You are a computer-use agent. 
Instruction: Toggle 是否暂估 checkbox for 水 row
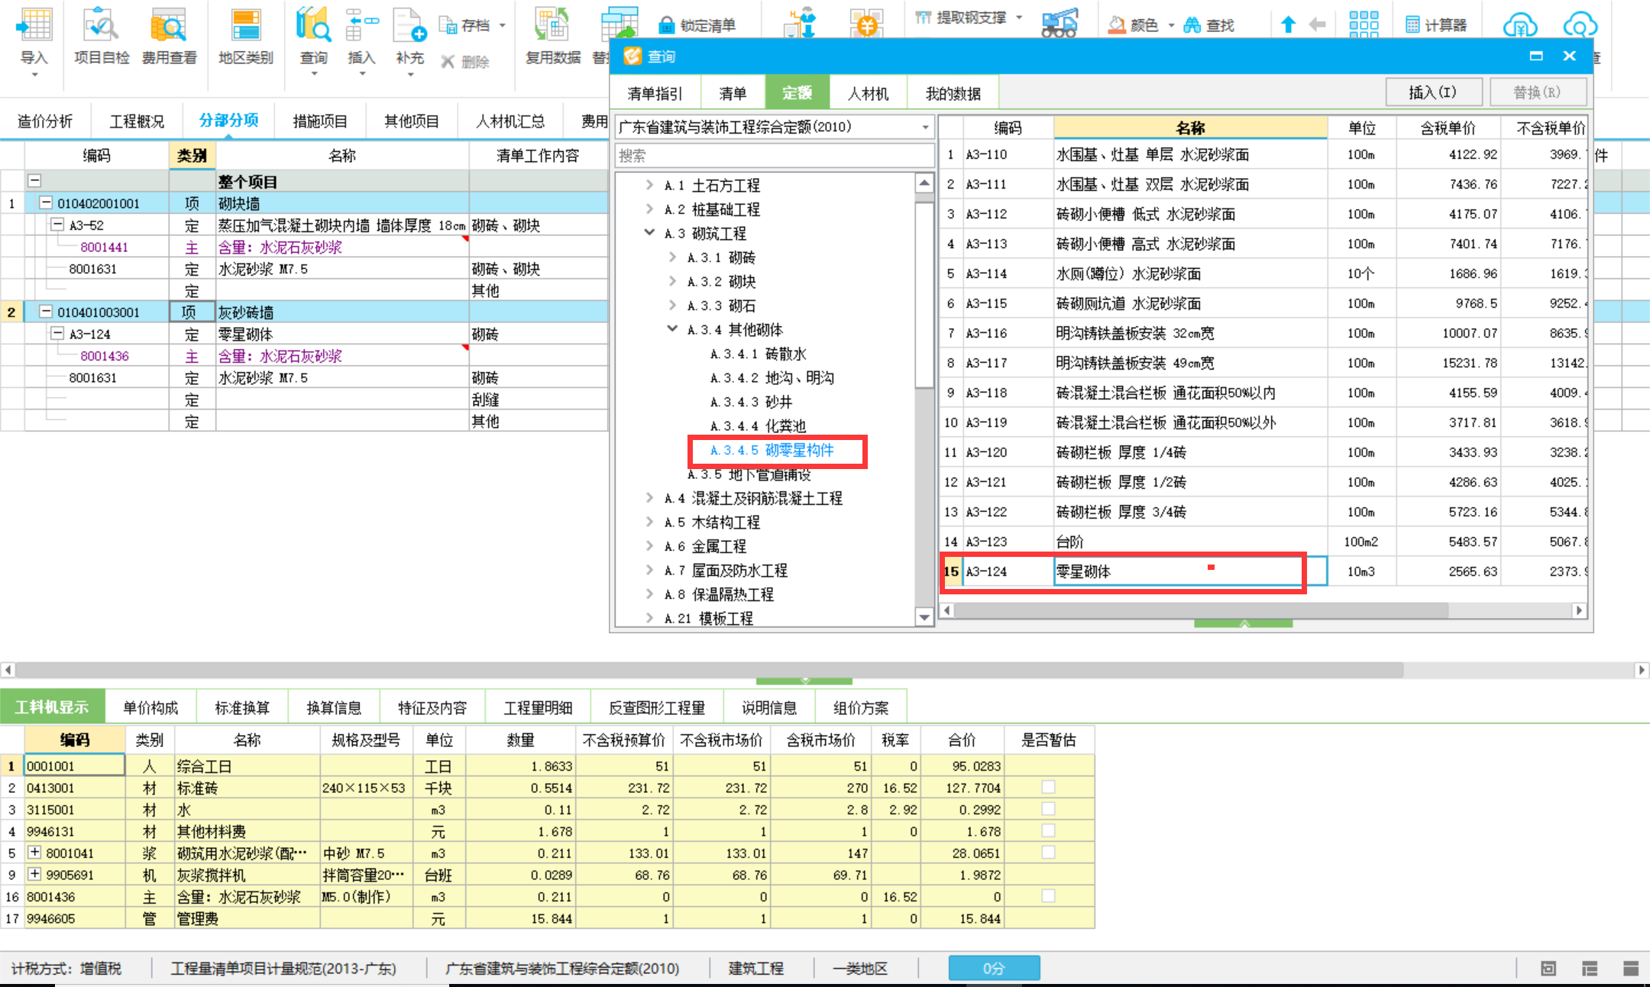(x=1048, y=808)
